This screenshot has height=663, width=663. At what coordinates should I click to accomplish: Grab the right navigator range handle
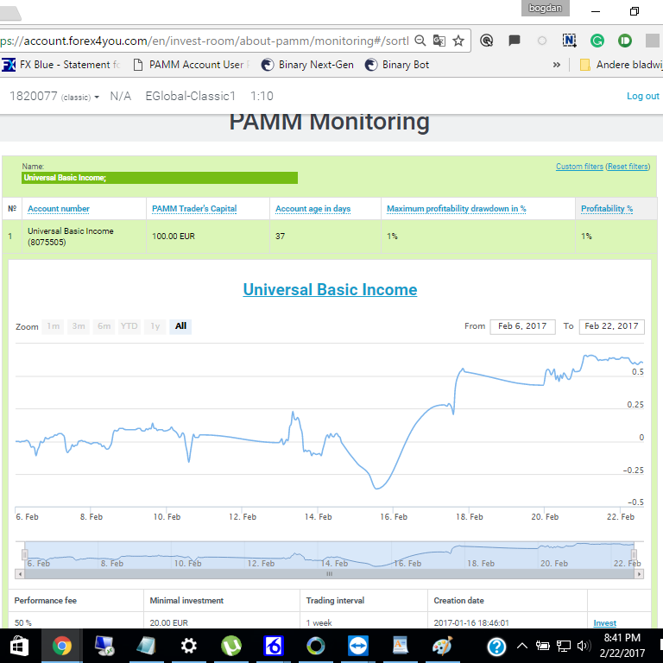[634, 554]
